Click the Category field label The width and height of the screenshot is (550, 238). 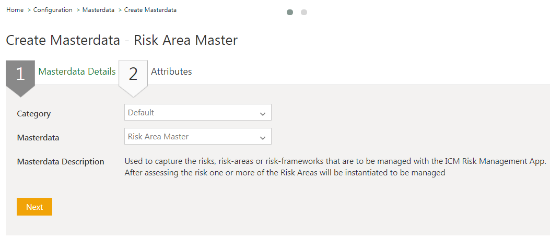tap(34, 113)
